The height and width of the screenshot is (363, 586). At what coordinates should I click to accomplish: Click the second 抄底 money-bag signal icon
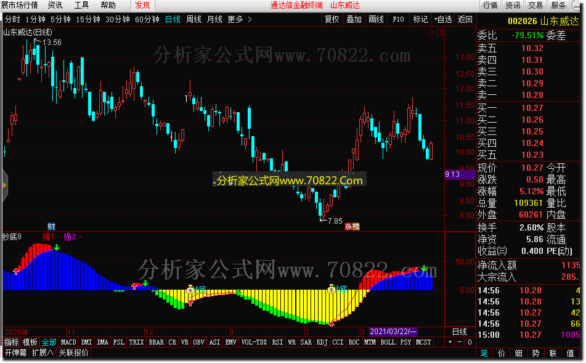pos(331,288)
